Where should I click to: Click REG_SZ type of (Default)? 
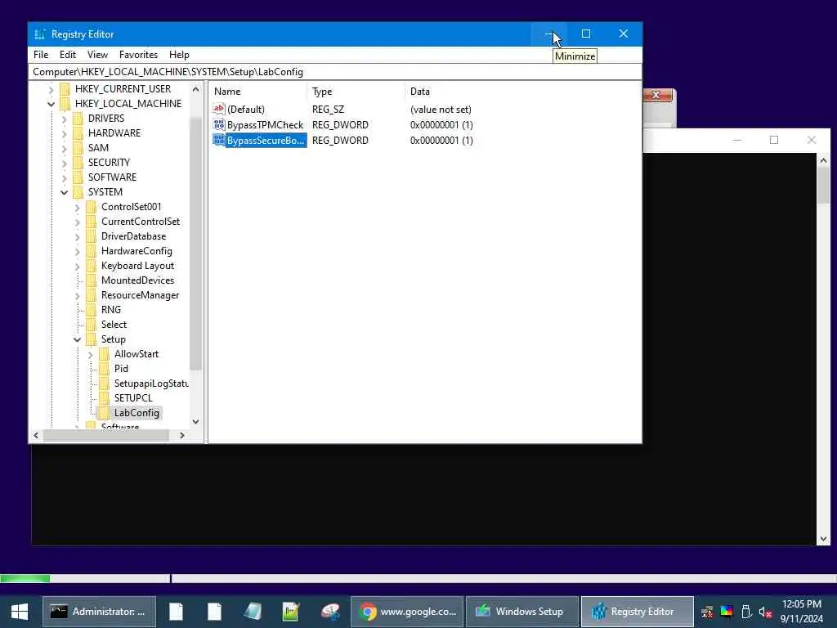click(x=328, y=110)
